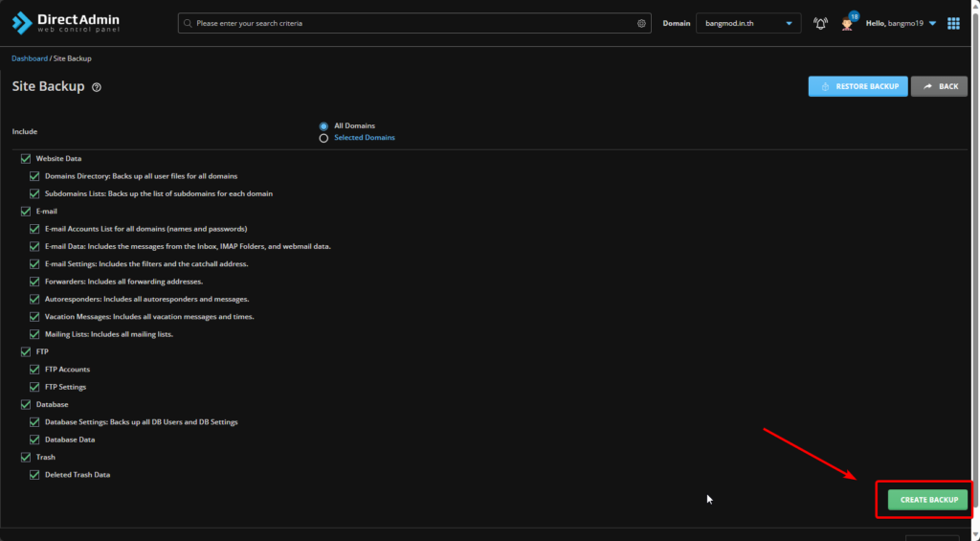
Task: Expand the Hello, bangmo19 user menu
Action: point(901,23)
